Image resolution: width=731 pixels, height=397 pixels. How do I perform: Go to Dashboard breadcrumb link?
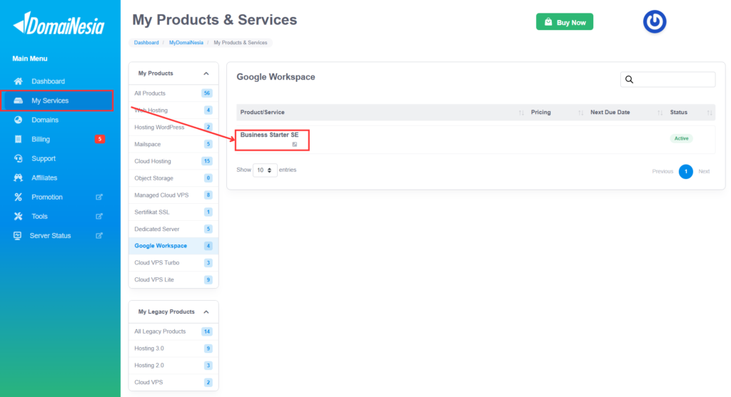(146, 42)
